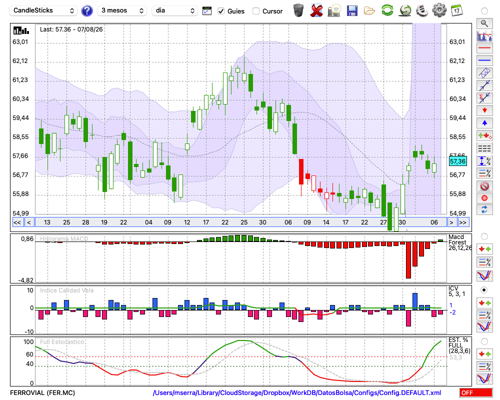The height and width of the screenshot is (400, 500).
Task: Click the >> jump-forward navigation button
Action: pos(462,222)
